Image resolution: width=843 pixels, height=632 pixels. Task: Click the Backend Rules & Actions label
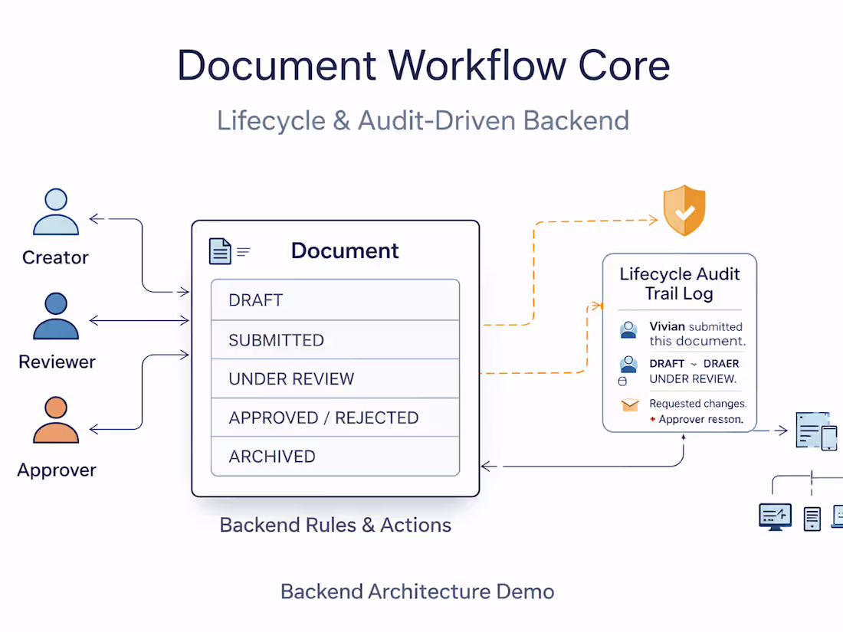[335, 526]
